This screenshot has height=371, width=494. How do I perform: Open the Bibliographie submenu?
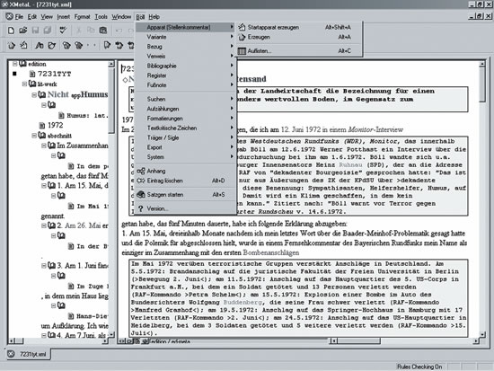click(186, 66)
